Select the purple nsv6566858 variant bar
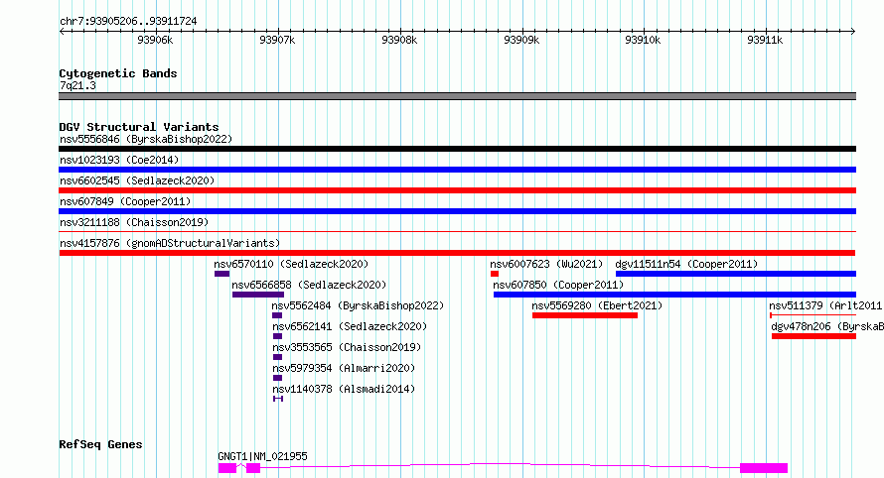The image size is (884, 478). [258, 295]
